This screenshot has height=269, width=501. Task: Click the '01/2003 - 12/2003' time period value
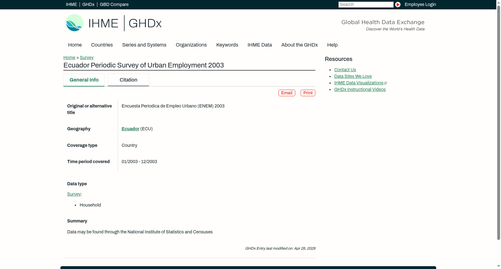139,162
